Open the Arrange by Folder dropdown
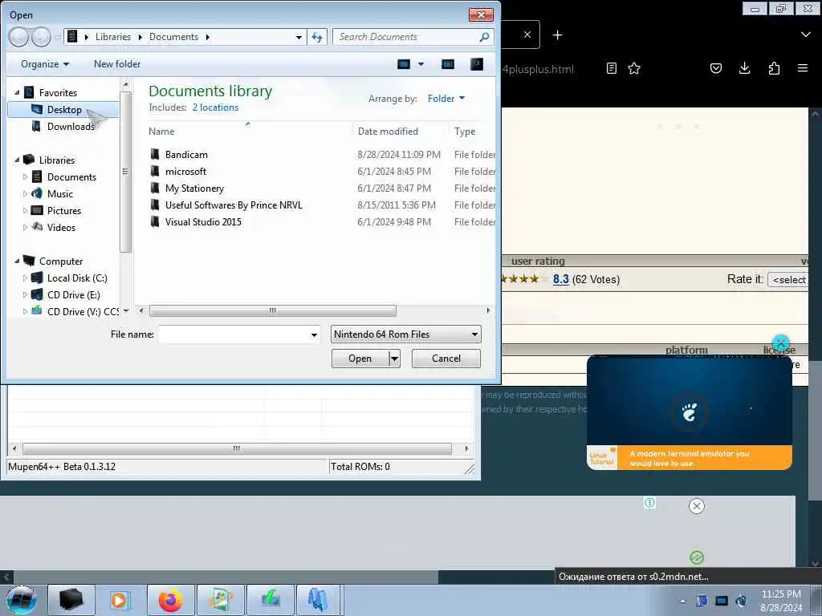Screen dimensions: 822x616 coord(446,99)
